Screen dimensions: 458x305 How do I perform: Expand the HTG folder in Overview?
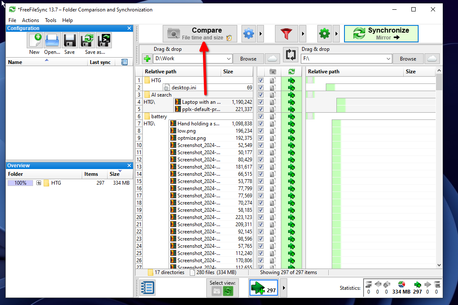click(x=39, y=183)
